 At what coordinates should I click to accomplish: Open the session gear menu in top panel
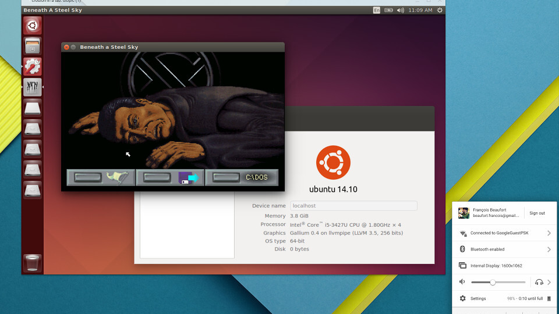coord(439,10)
